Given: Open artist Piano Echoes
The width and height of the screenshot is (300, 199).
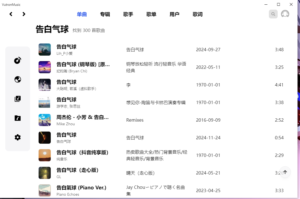Looking at the screenshot, I should point(68,194).
